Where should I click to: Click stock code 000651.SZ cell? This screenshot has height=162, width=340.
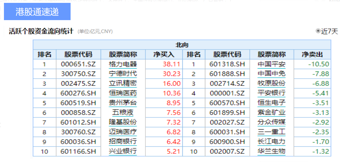[78, 64]
